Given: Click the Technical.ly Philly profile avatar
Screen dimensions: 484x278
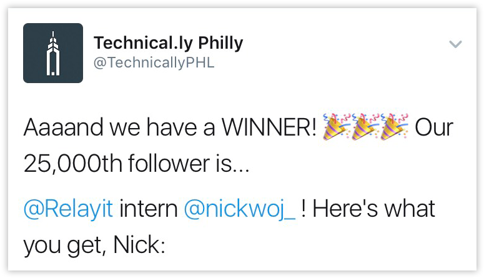Looking at the screenshot, I should 53,53.
